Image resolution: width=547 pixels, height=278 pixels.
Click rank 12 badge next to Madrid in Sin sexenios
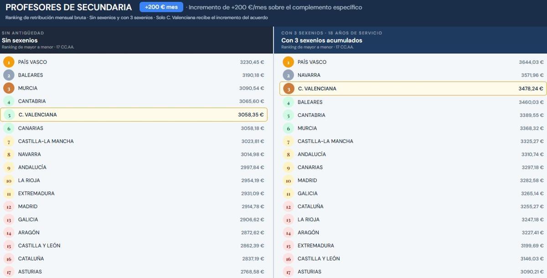9,207
